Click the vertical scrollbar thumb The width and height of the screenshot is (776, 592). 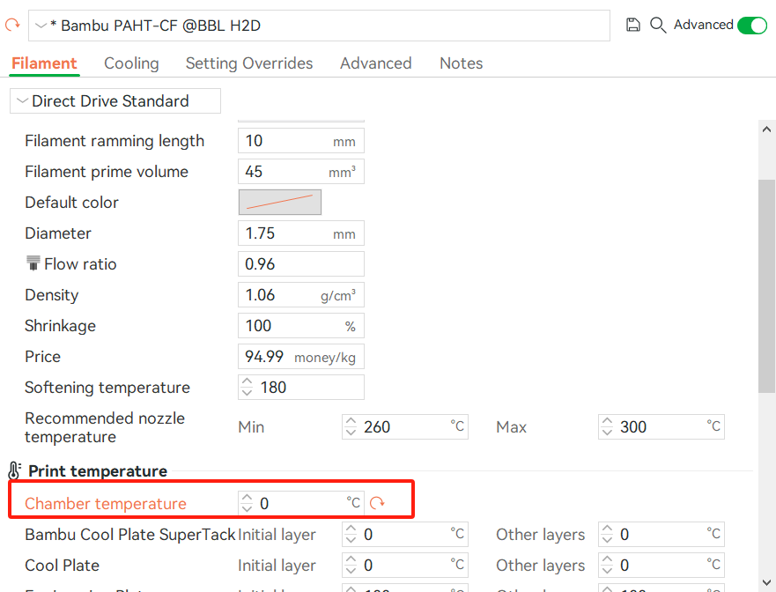pyautogui.click(x=766, y=286)
